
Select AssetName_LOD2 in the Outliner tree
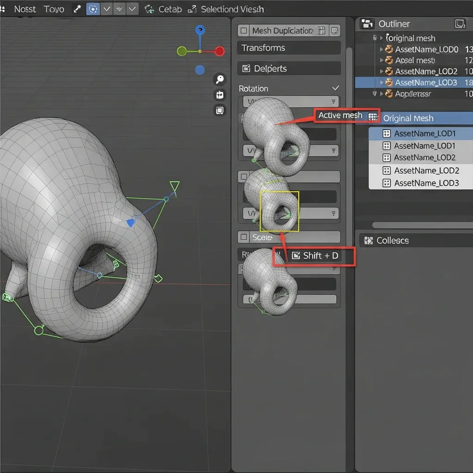pyautogui.click(x=426, y=72)
